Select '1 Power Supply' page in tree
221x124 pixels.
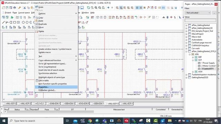click(208, 63)
